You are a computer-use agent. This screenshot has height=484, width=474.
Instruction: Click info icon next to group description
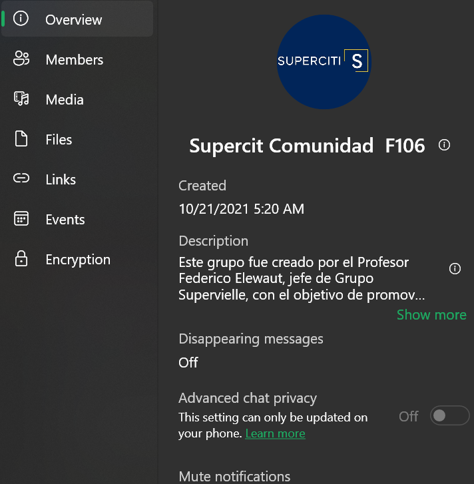tap(455, 268)
